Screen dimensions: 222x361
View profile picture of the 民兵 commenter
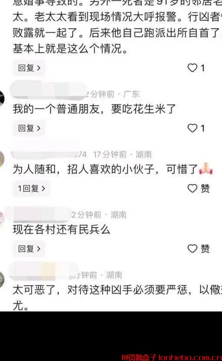2,217
